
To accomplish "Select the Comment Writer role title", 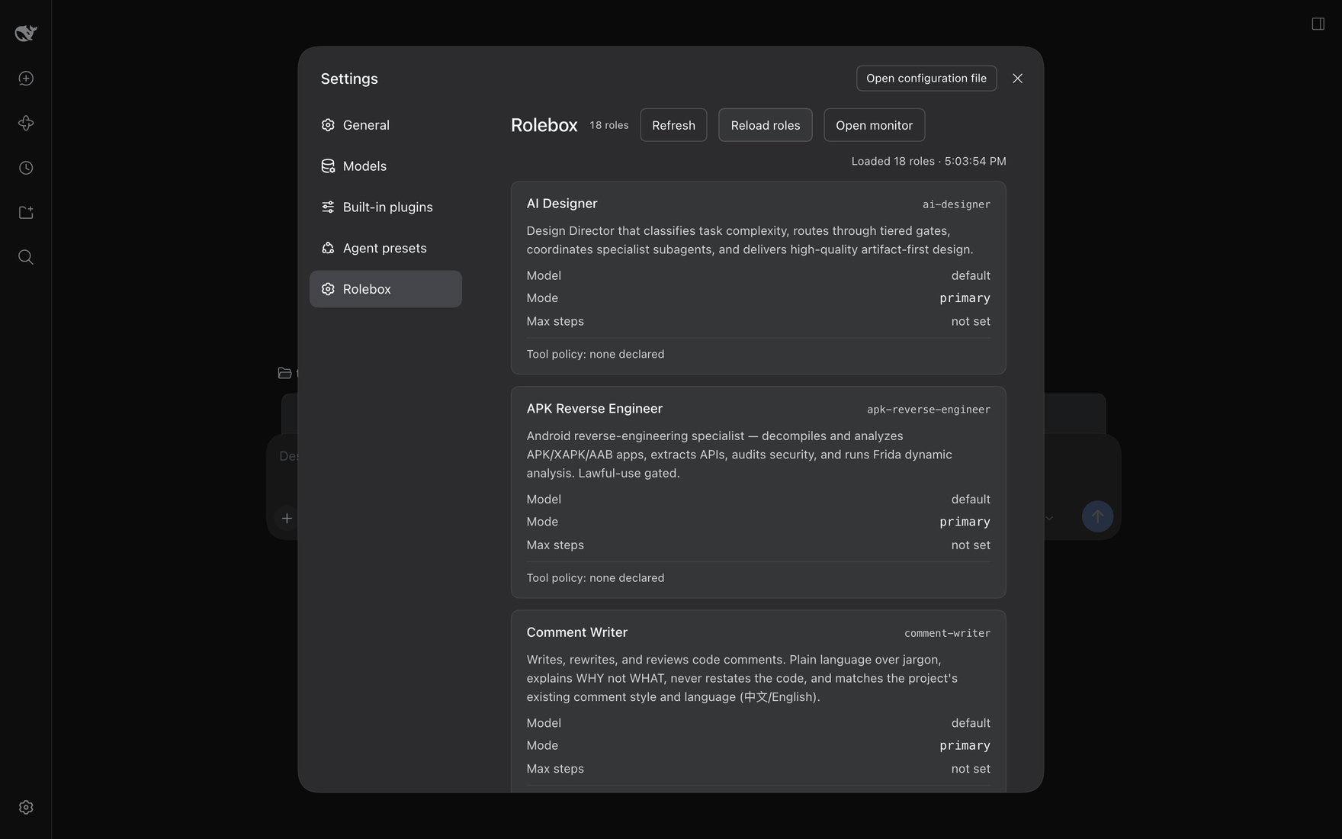I will [x=576, y=632].
